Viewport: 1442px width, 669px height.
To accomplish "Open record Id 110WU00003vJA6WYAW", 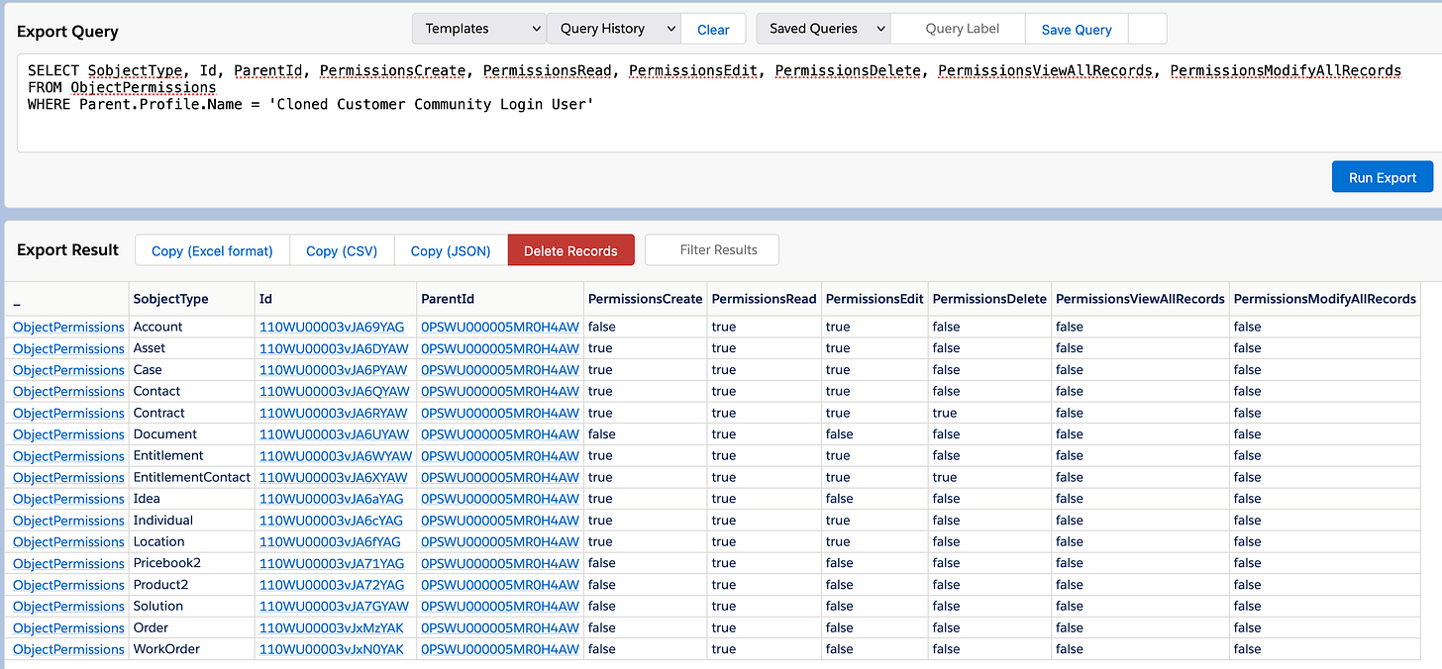I will [x=336, y=456].
